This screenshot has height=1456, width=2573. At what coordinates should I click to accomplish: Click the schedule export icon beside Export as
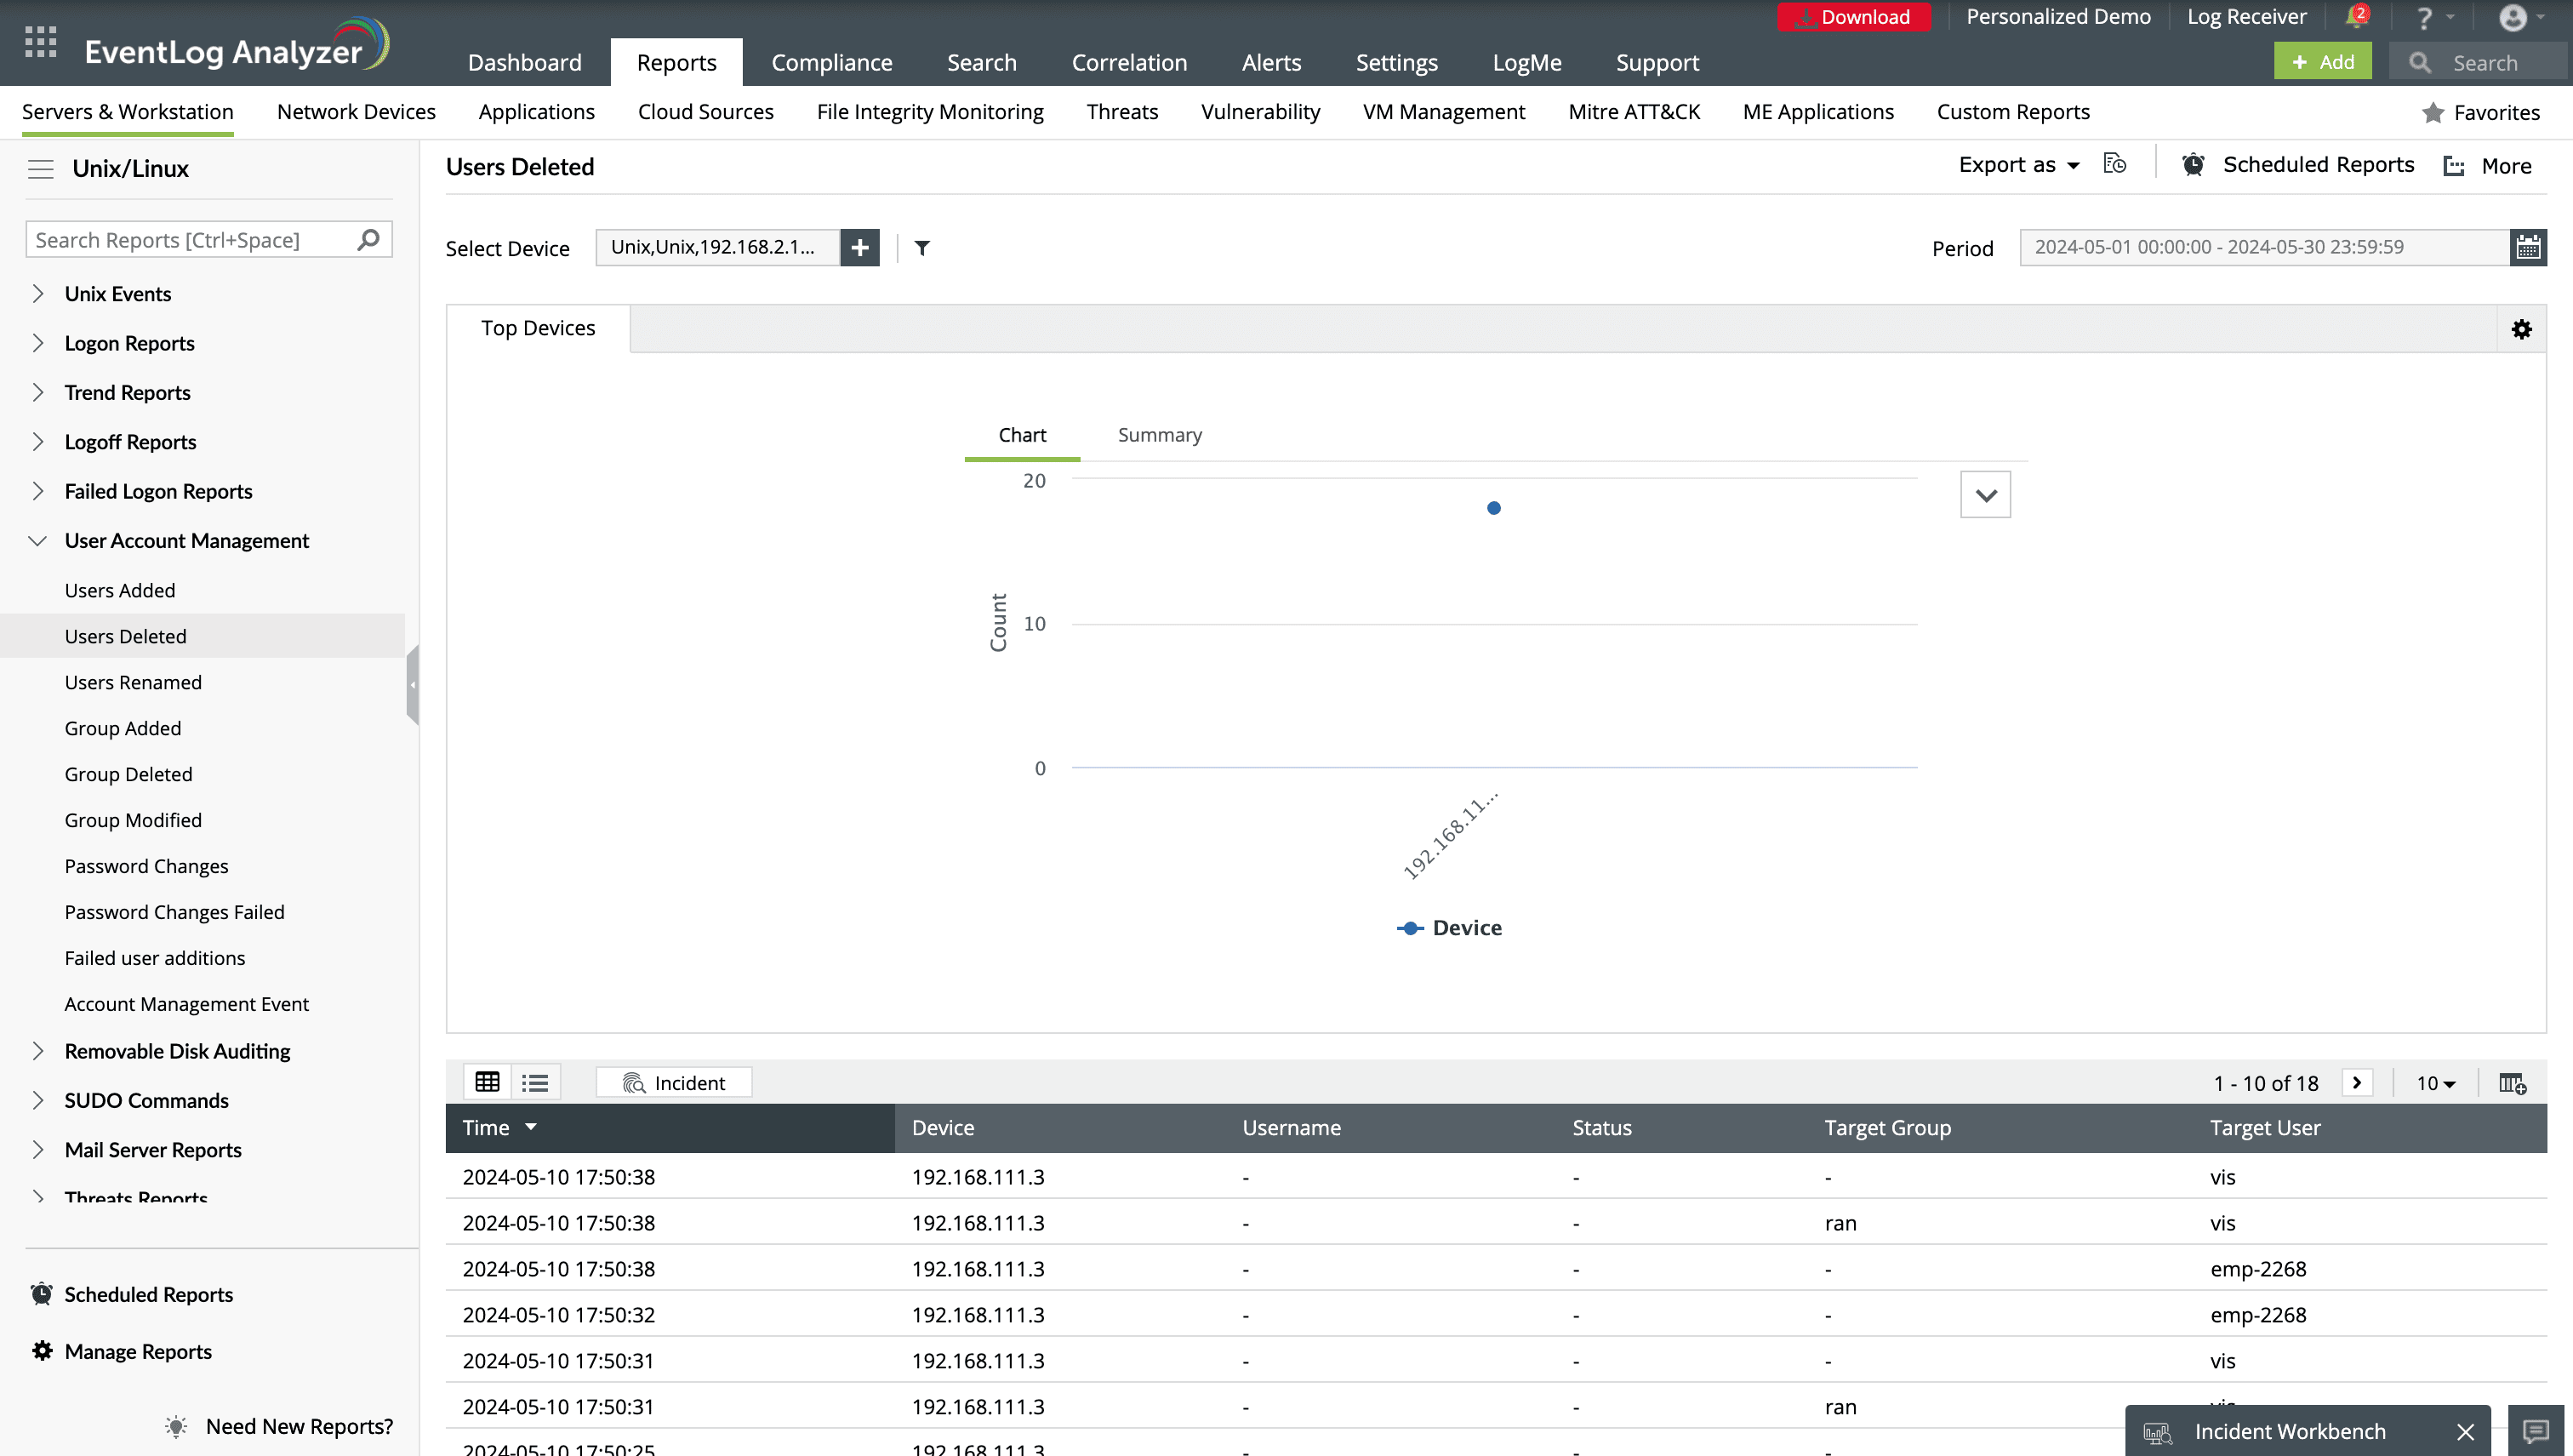[x=2114, y=164]
